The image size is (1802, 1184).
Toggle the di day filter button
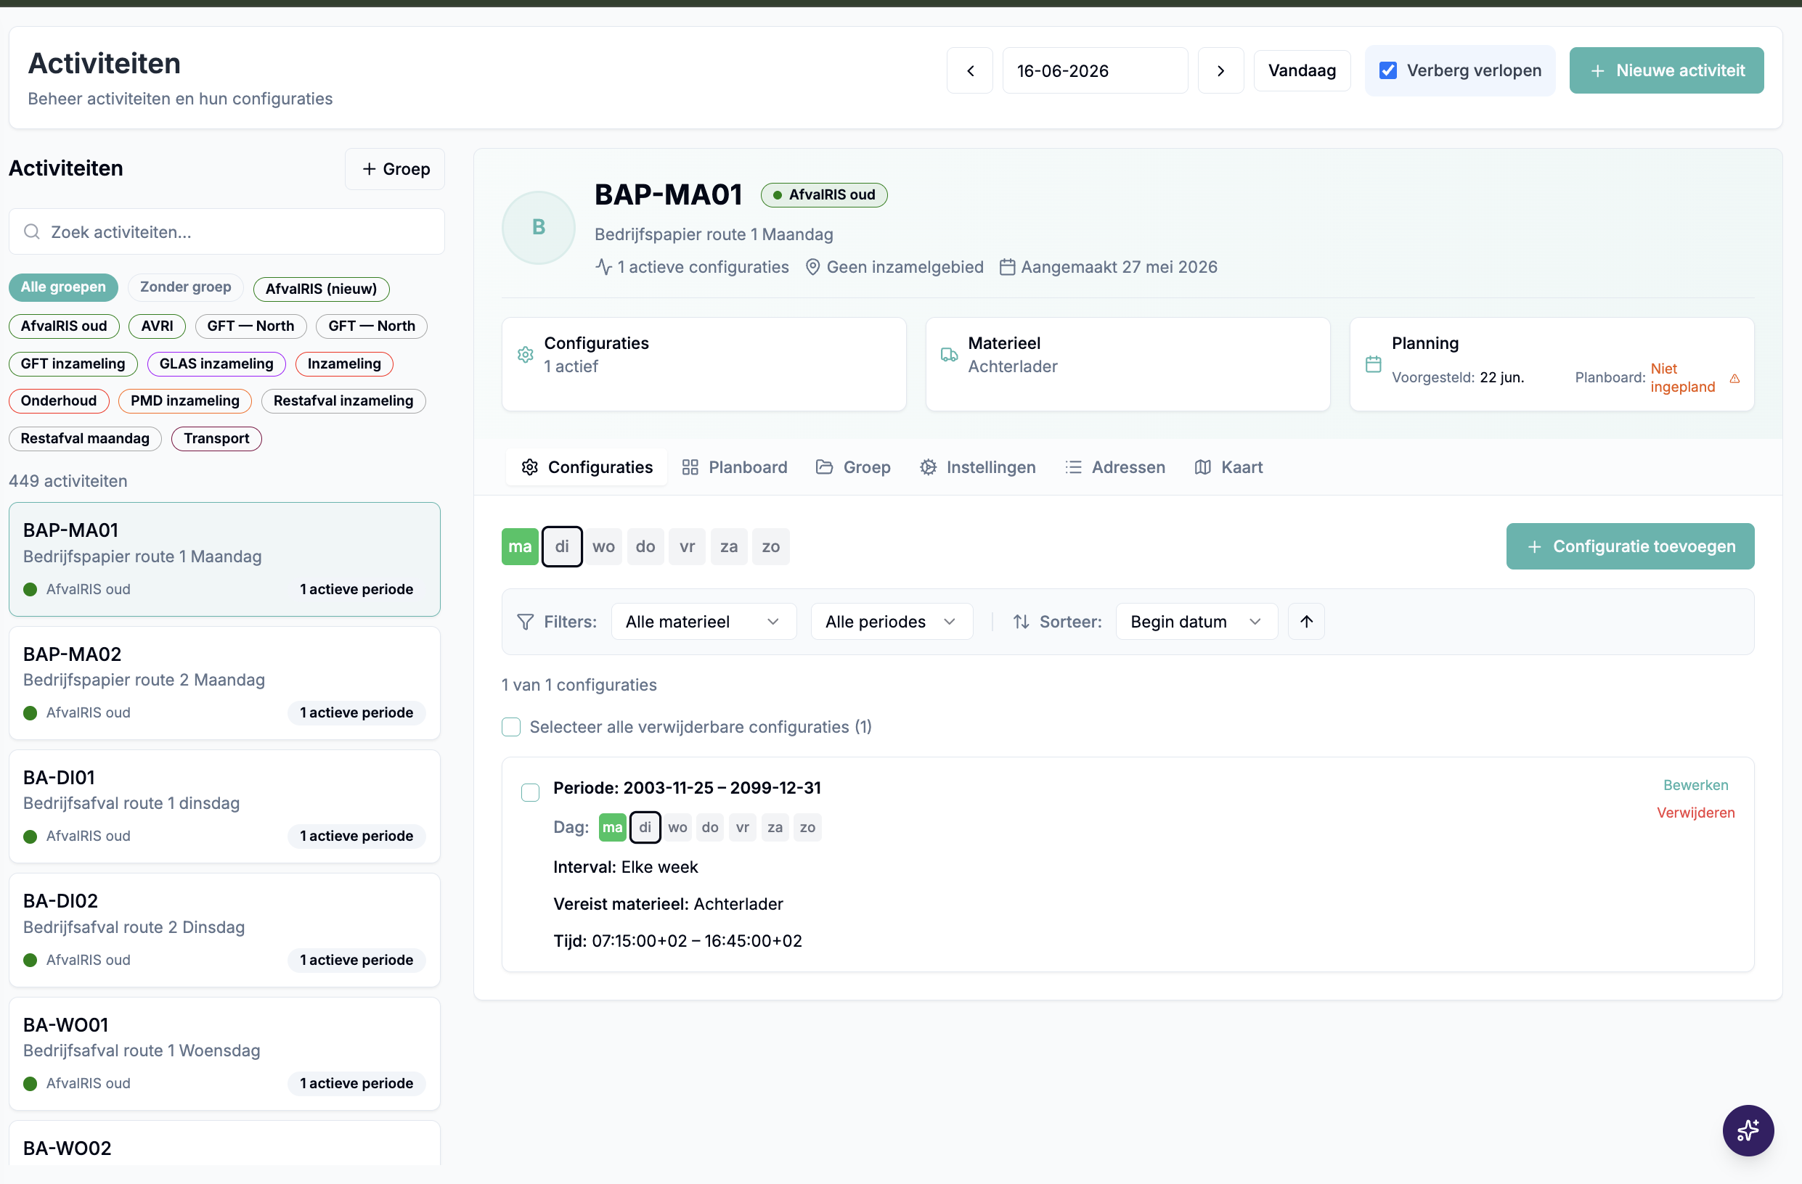coord(562,546)
